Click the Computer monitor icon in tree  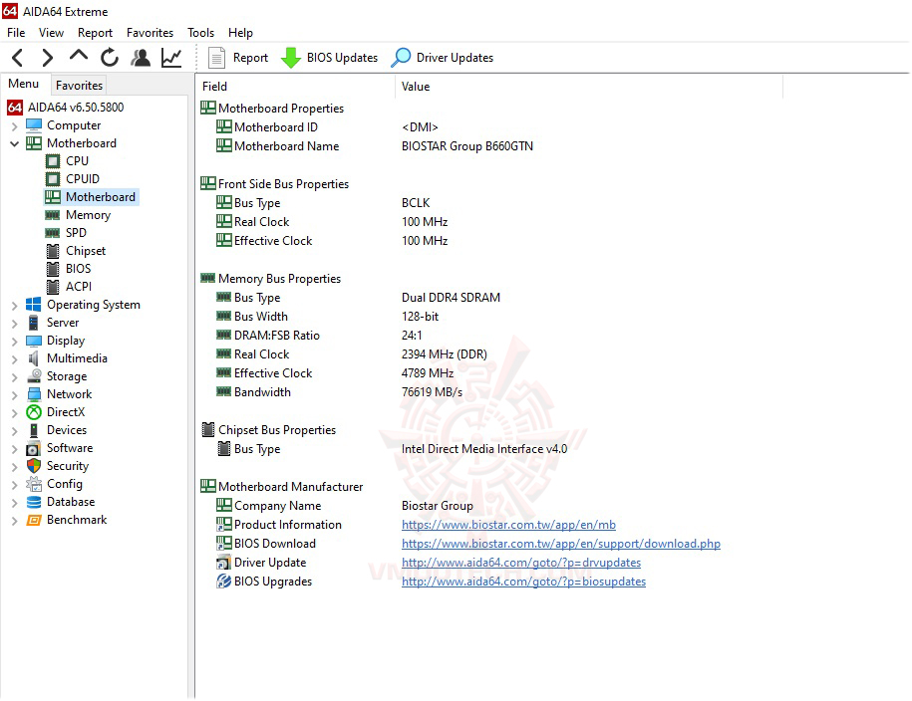tap(34, 125)
